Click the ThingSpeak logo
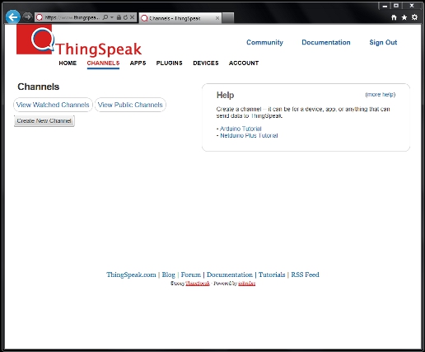Screen dimensions: 425x352 (x=79, y=40)
